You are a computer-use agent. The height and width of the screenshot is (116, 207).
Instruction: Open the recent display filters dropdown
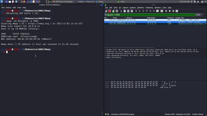(x=202, y=15)
